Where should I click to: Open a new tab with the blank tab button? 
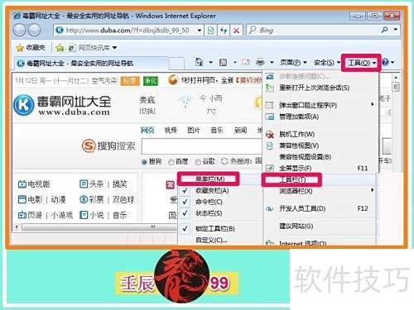[x=176, y=64]
